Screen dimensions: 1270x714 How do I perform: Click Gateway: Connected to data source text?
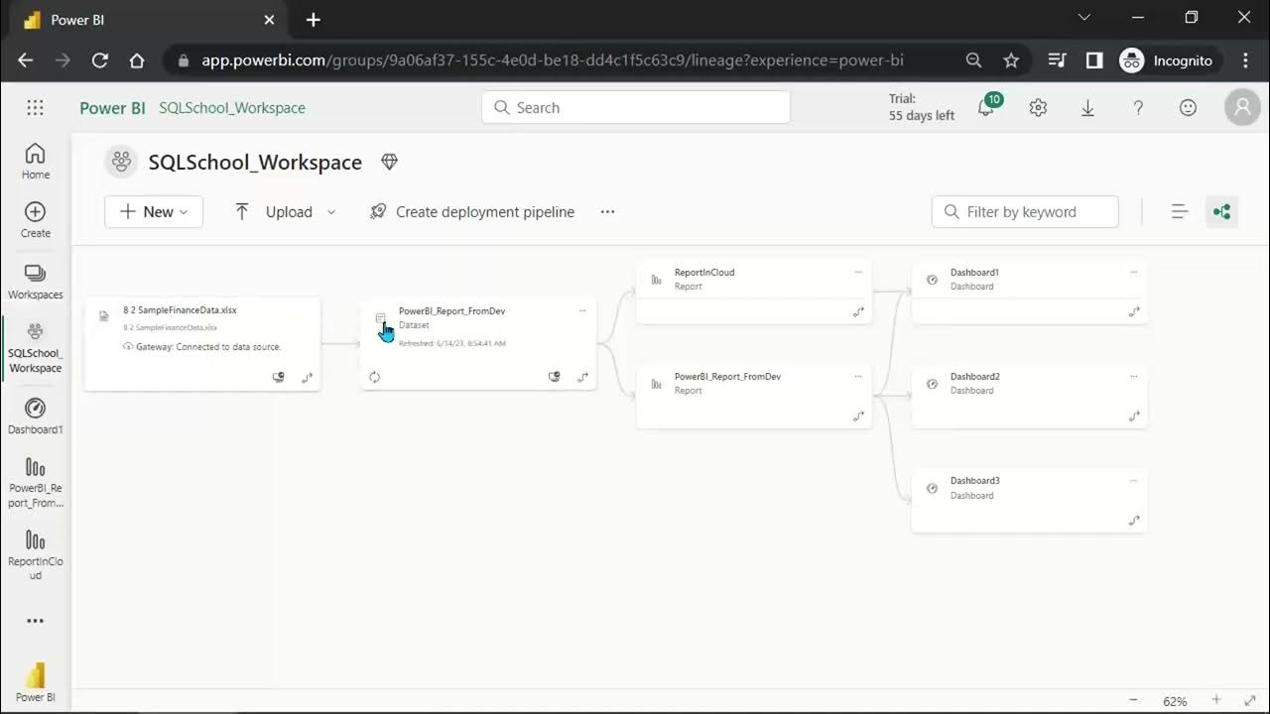point(208,347)
